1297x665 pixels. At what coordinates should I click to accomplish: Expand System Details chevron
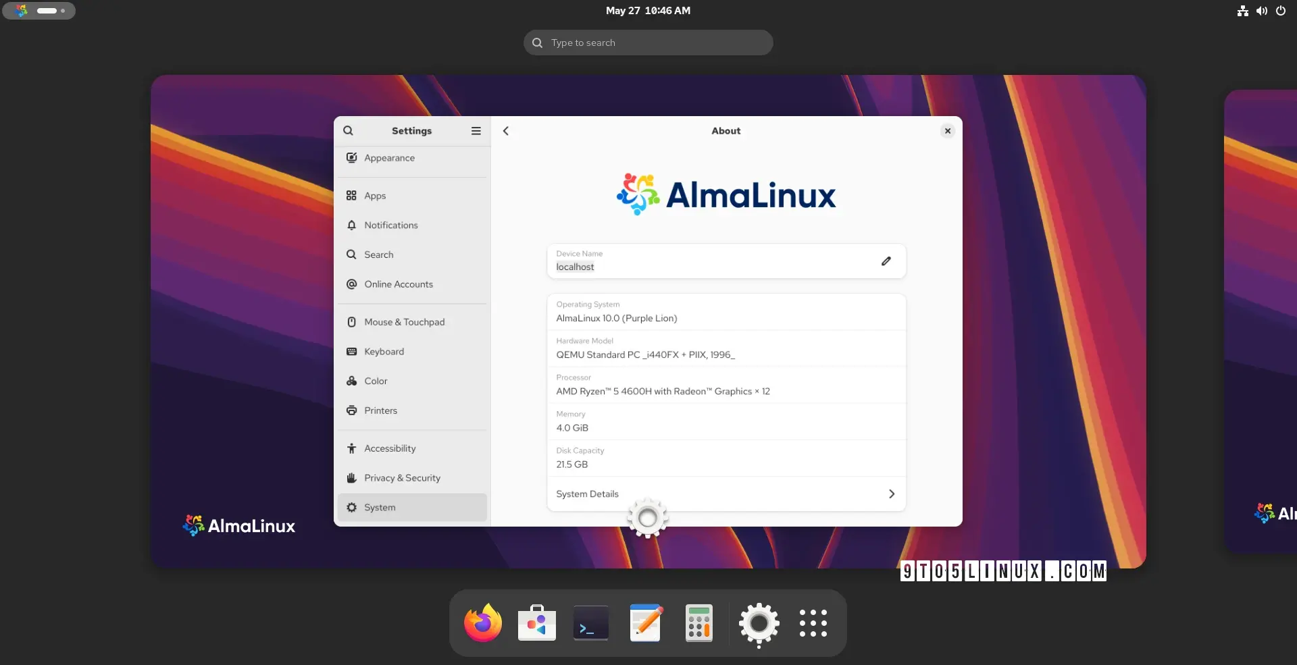click(x=892, y=494)
